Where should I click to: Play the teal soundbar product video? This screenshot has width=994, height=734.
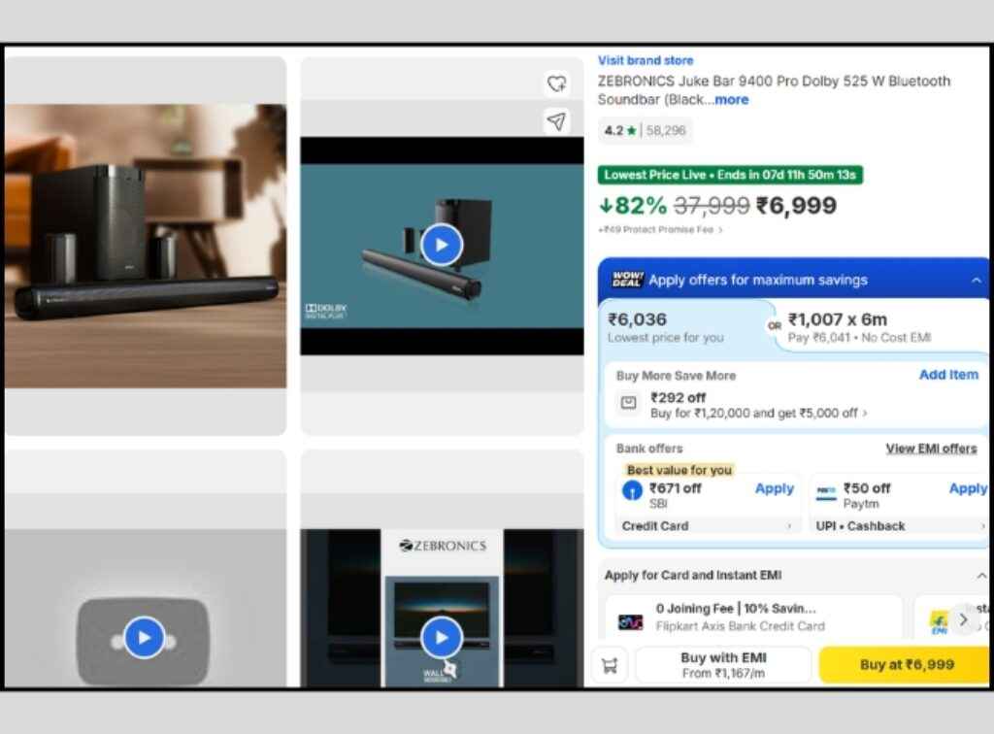tap(442, 245)
